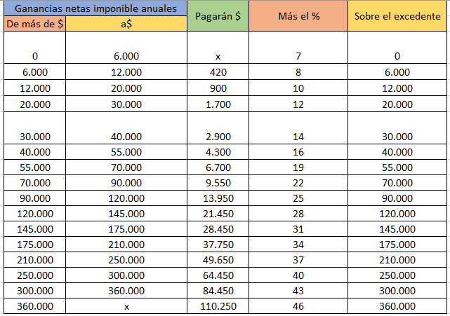The width and height of the screenshot is (450, 316).
Task: Click the 'x' cell in last row
Action: click(126, 306)
